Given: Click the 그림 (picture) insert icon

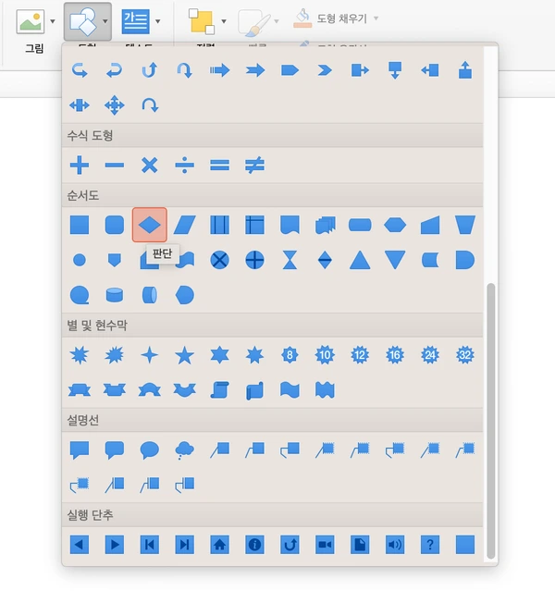Looking at the screenshot, I should click(30, 22).
